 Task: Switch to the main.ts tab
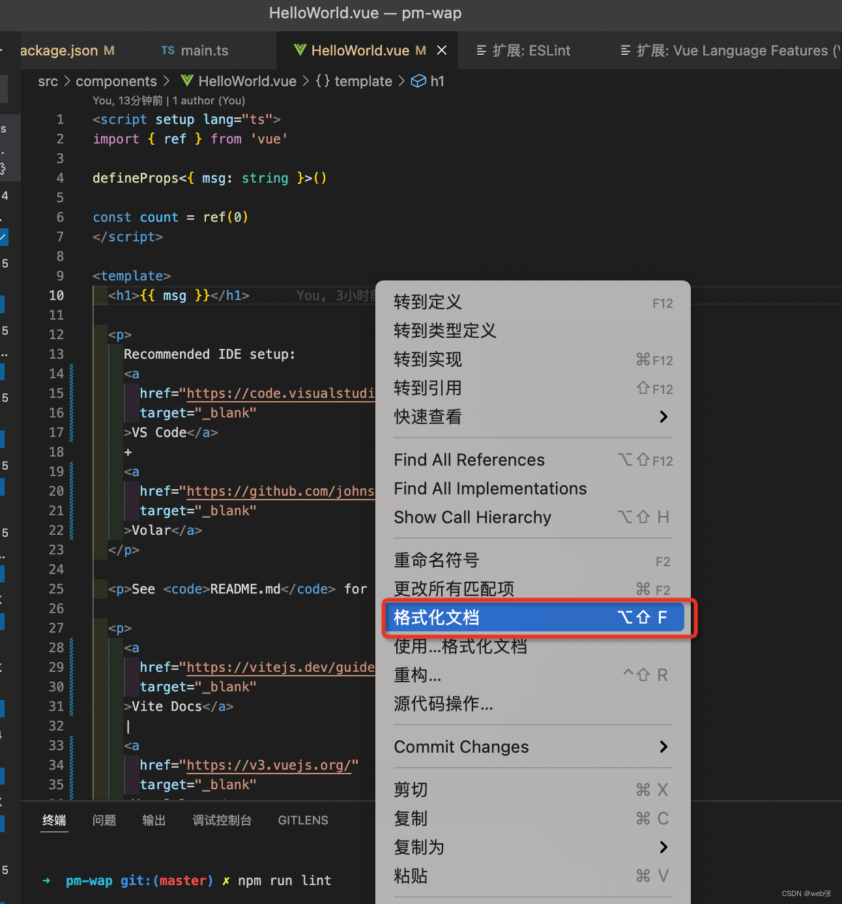tap(212, 50)
